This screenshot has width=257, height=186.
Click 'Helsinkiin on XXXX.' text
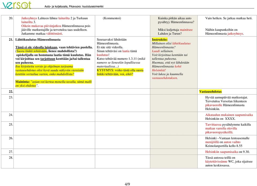coord(220,119)
